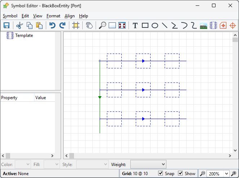Open the Weight dropdown
Image resolution: width=239 pixels, height=178 pixels.
coord(148,164)
